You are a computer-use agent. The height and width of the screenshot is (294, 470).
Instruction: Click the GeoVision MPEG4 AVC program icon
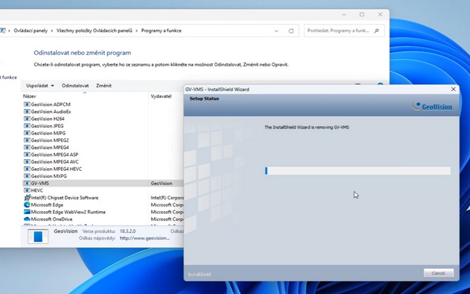coord(27,161)
